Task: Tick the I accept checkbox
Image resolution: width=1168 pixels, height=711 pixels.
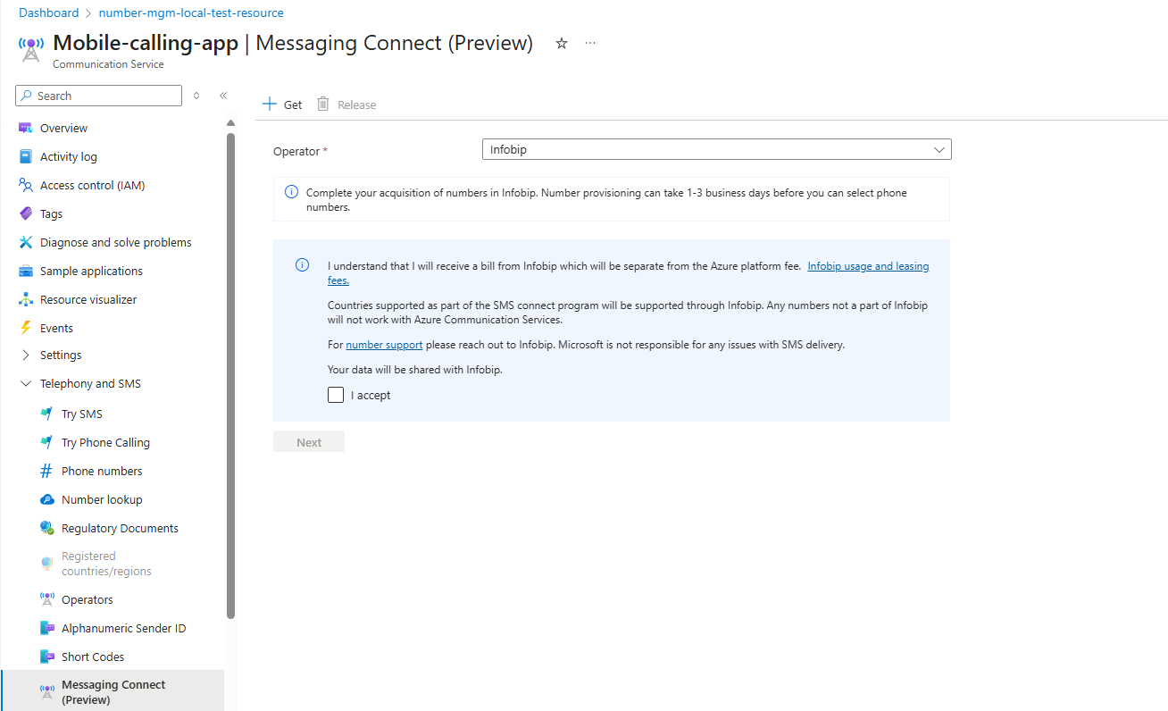Action: (x=336, y=395)
